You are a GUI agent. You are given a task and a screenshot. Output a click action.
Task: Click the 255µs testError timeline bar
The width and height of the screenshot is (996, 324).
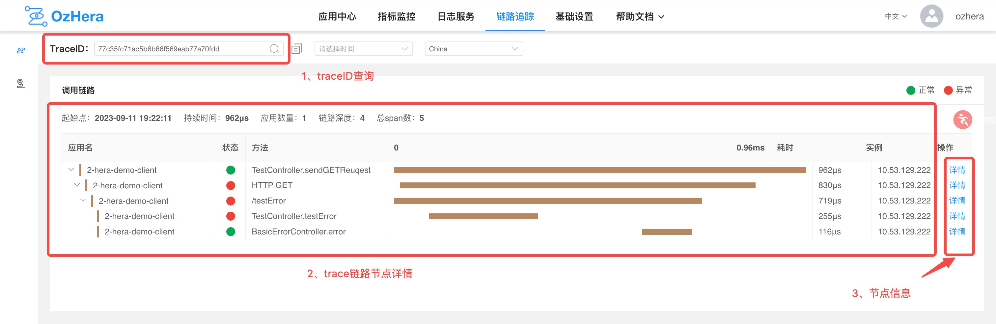(x=483, y=216)
